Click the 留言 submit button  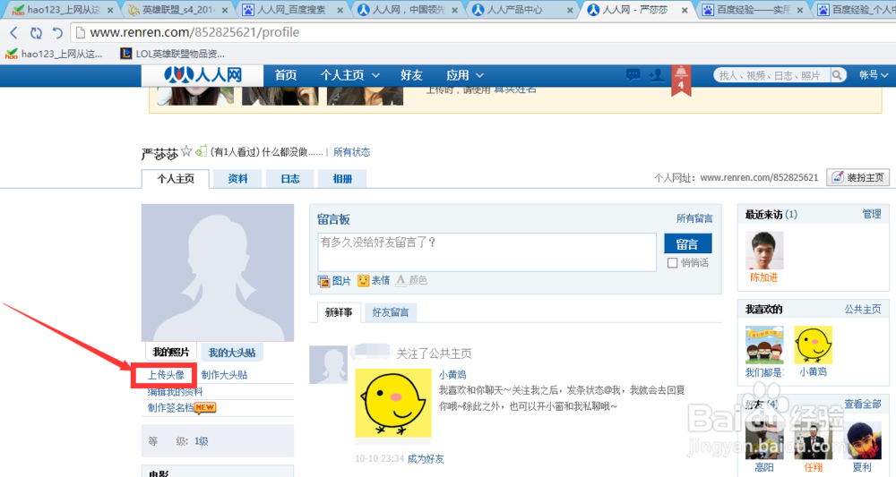pyautogui.click(x=687, y=243)
